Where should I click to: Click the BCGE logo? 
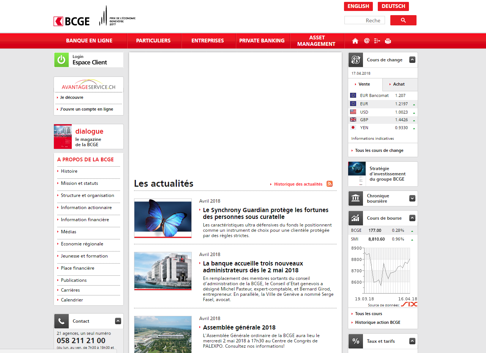72,21
